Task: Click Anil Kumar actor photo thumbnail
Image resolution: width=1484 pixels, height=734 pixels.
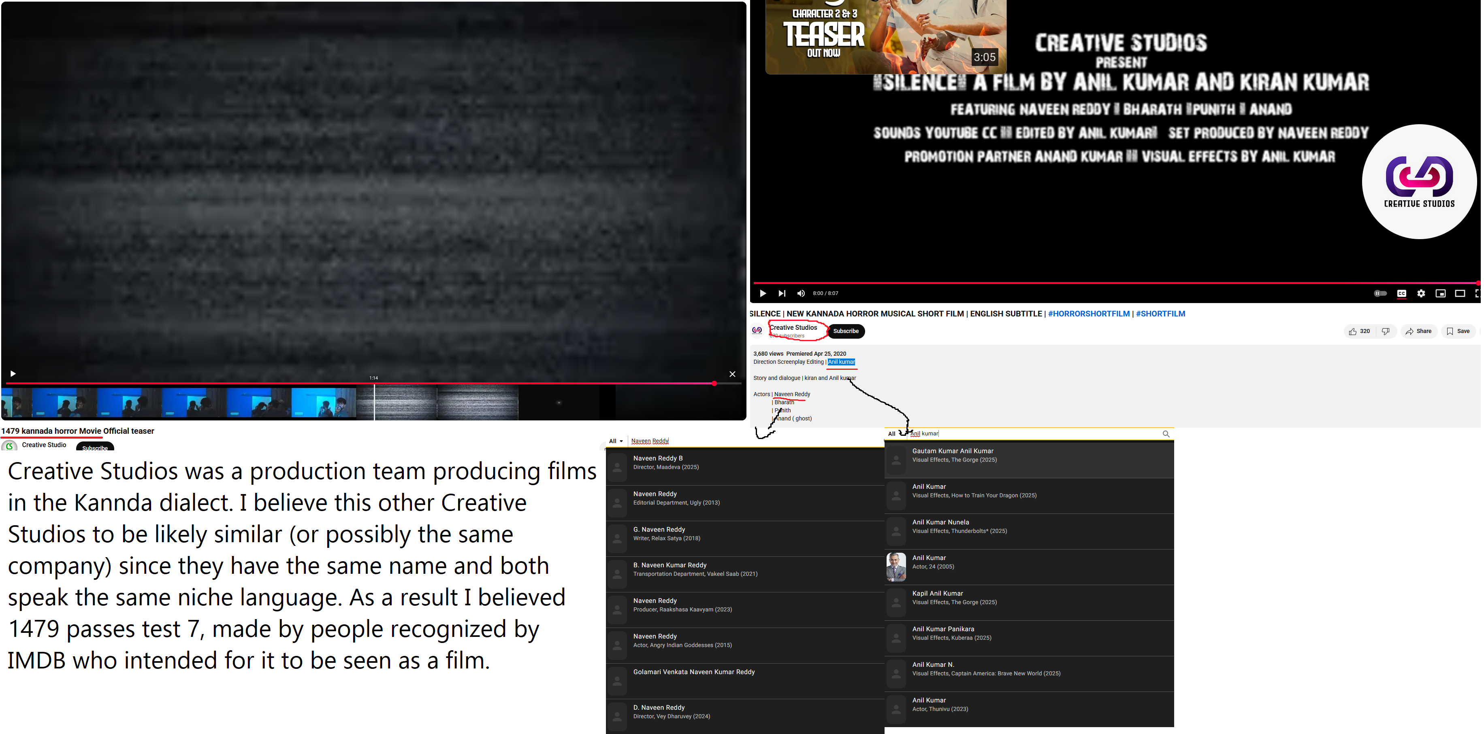Action: point(896,567)
